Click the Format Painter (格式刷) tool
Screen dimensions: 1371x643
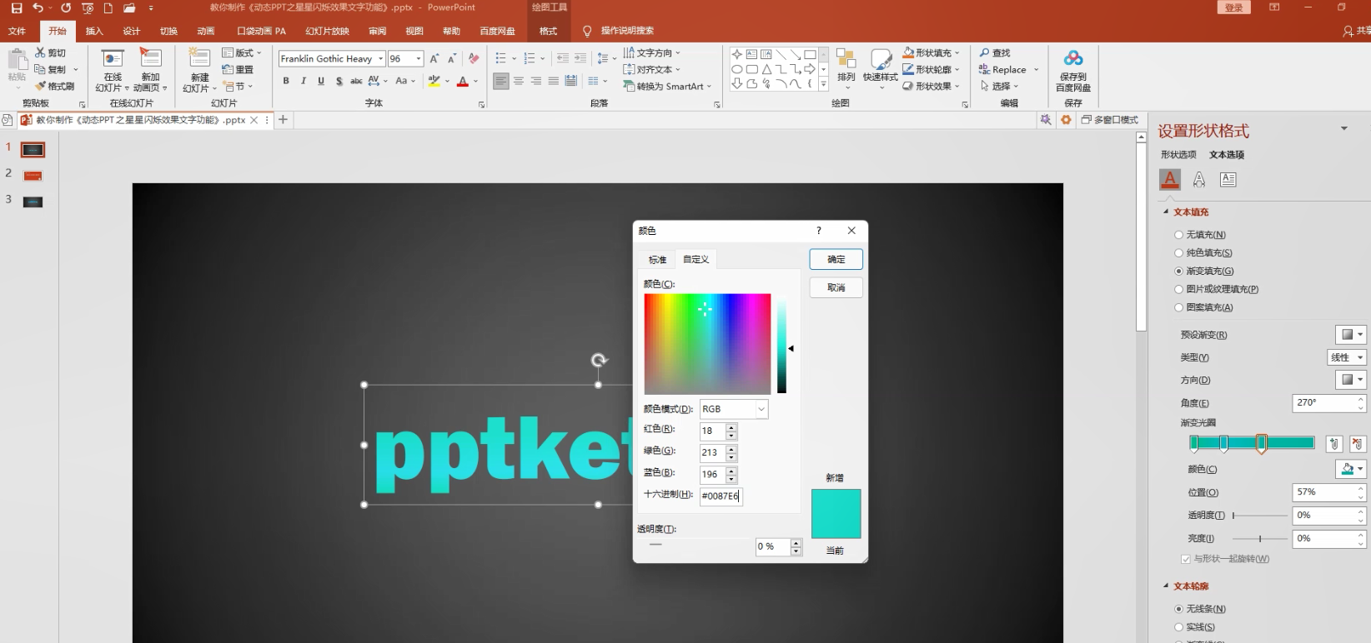click(x=55, y=86)
